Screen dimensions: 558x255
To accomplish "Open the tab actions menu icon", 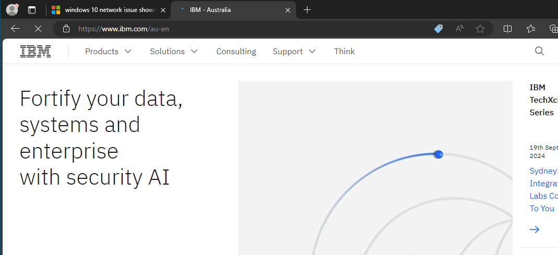I will coord(32,10).
